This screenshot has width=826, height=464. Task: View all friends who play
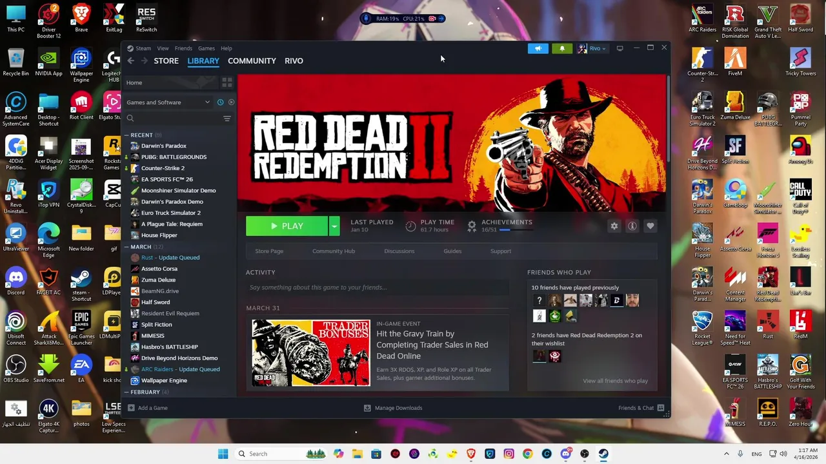click(x=615, y=381)
